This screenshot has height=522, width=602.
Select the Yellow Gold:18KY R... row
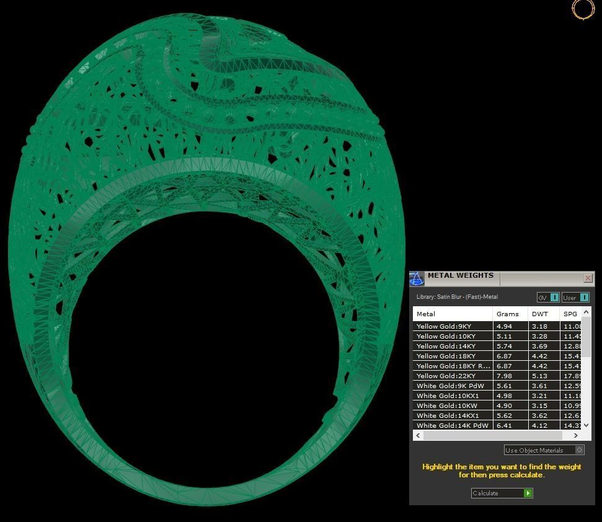click(x=497, y=366)
